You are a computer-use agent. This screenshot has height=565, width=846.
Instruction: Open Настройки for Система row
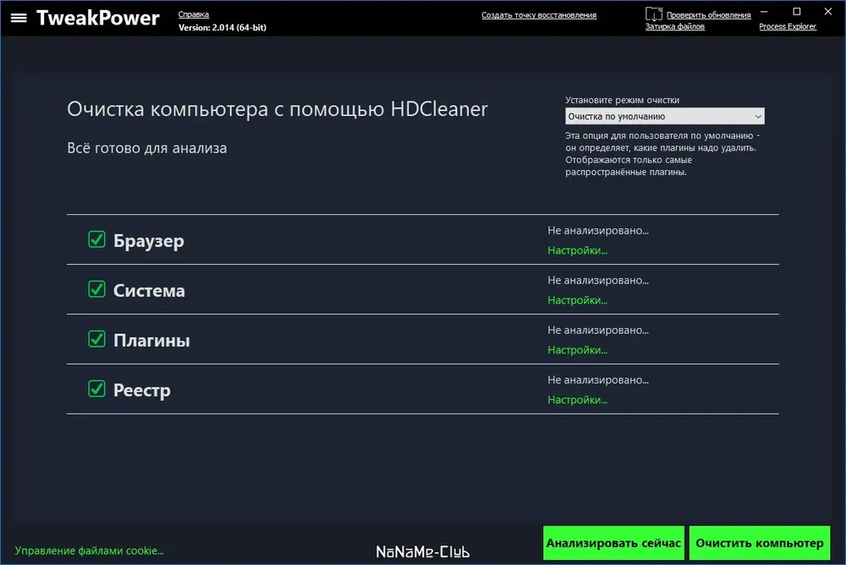pyautogui.click(x=577, y=300)
